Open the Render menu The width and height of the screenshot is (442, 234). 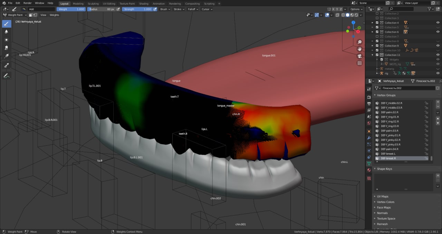[27, 3]
